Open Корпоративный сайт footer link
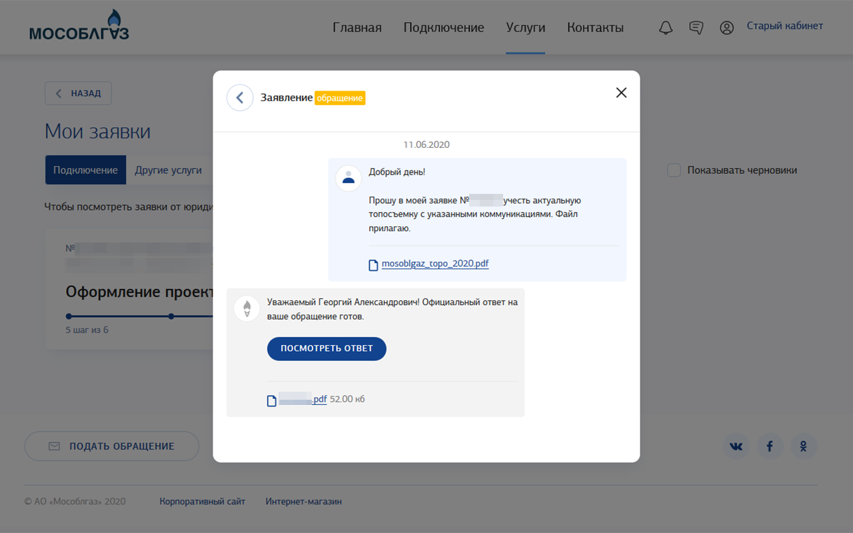 pos(203,501)
